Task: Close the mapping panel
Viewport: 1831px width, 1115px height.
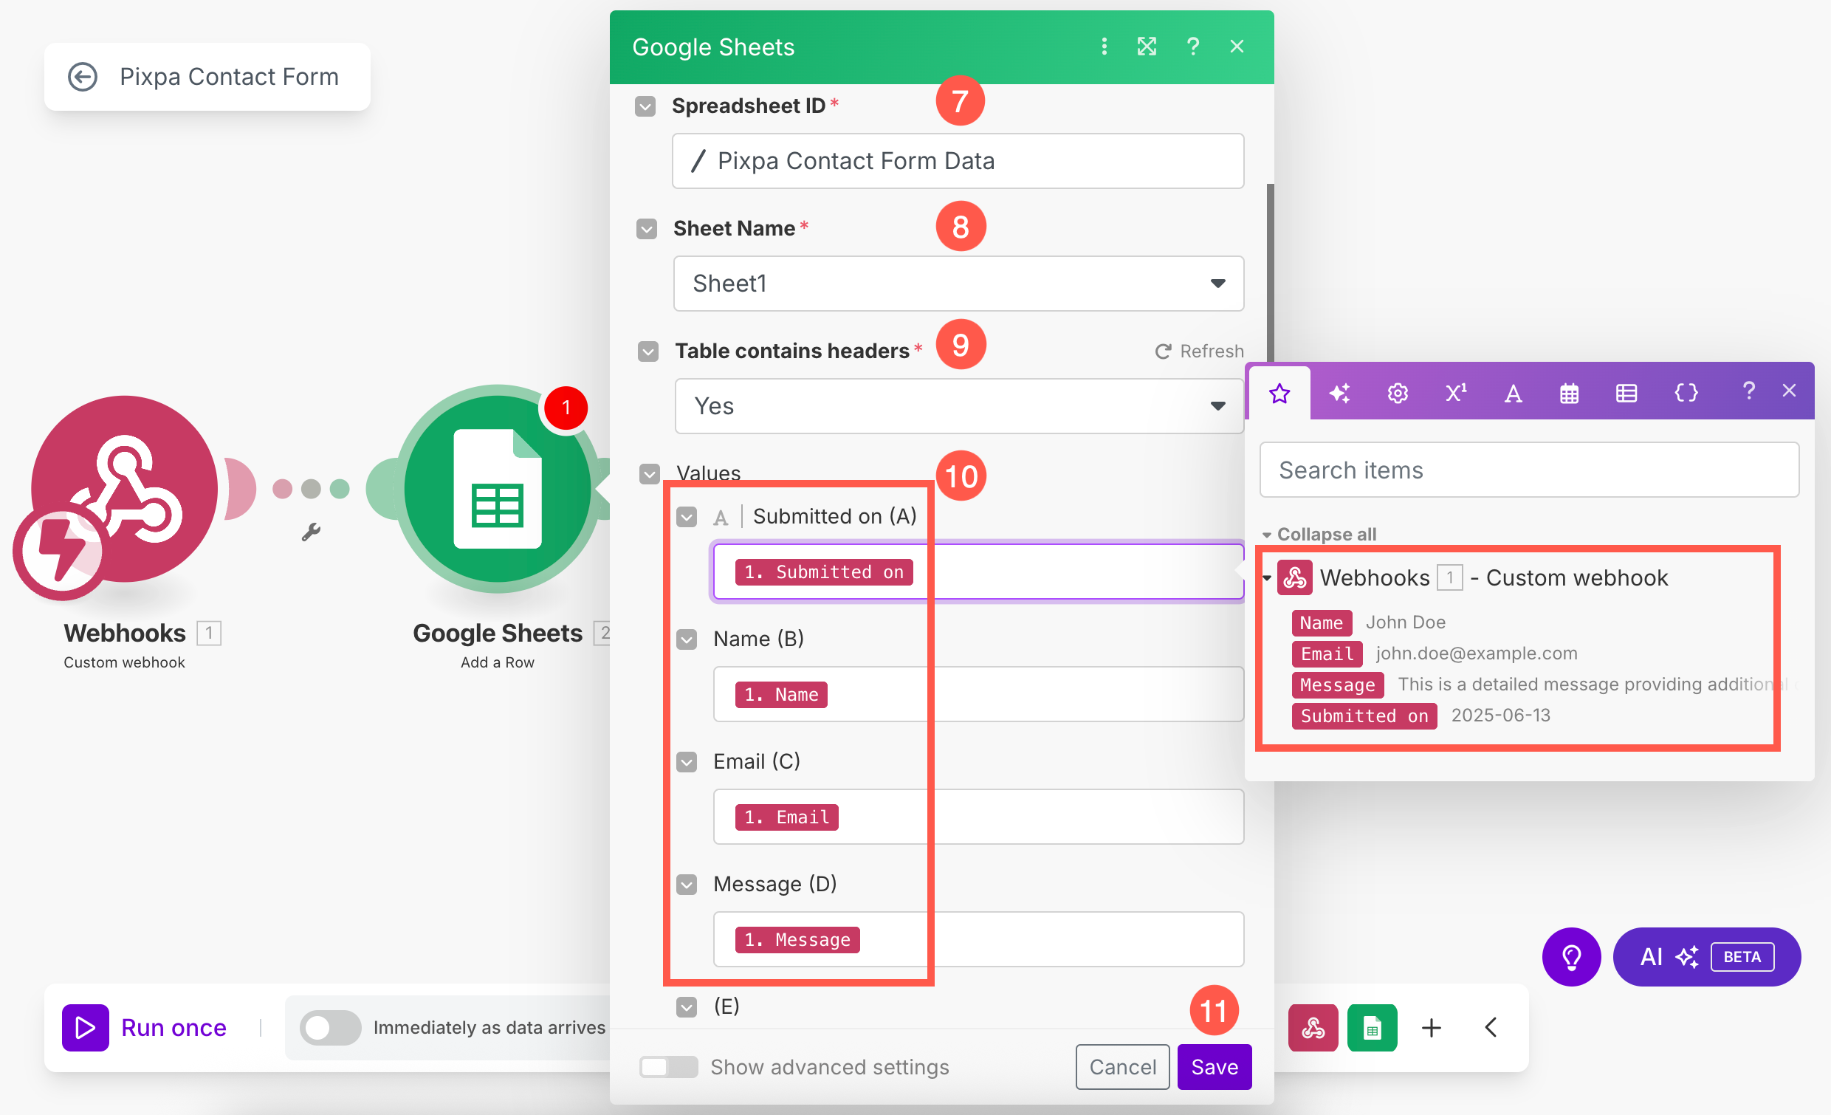Action: pos(1790,390)
